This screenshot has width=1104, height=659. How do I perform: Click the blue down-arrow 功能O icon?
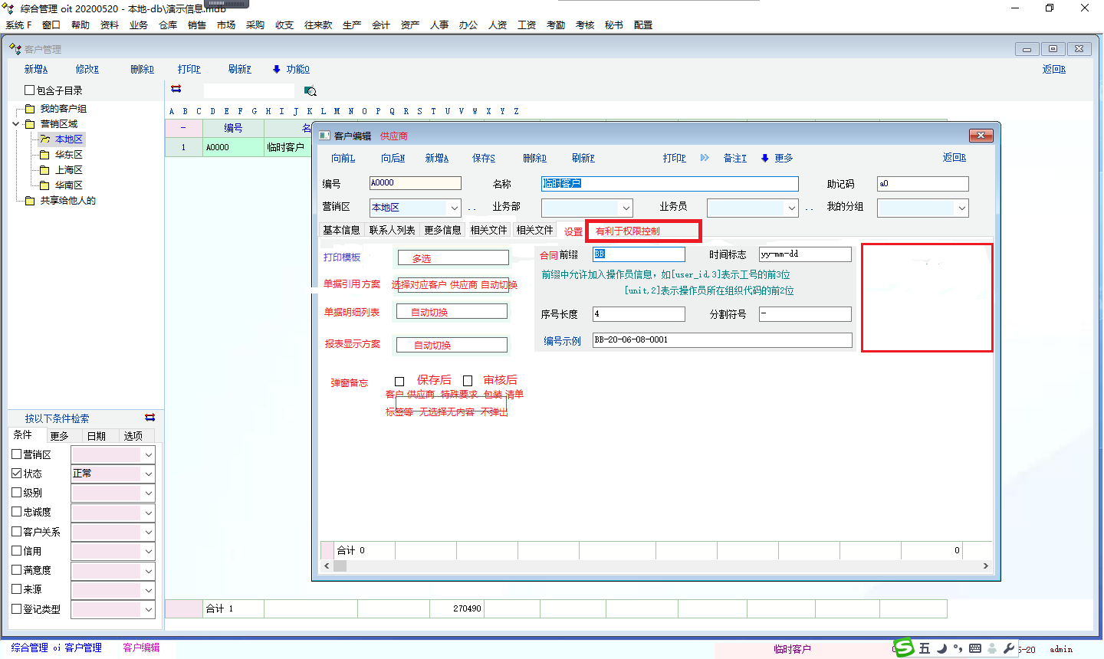pyautogui.click(x=277, y=69)
